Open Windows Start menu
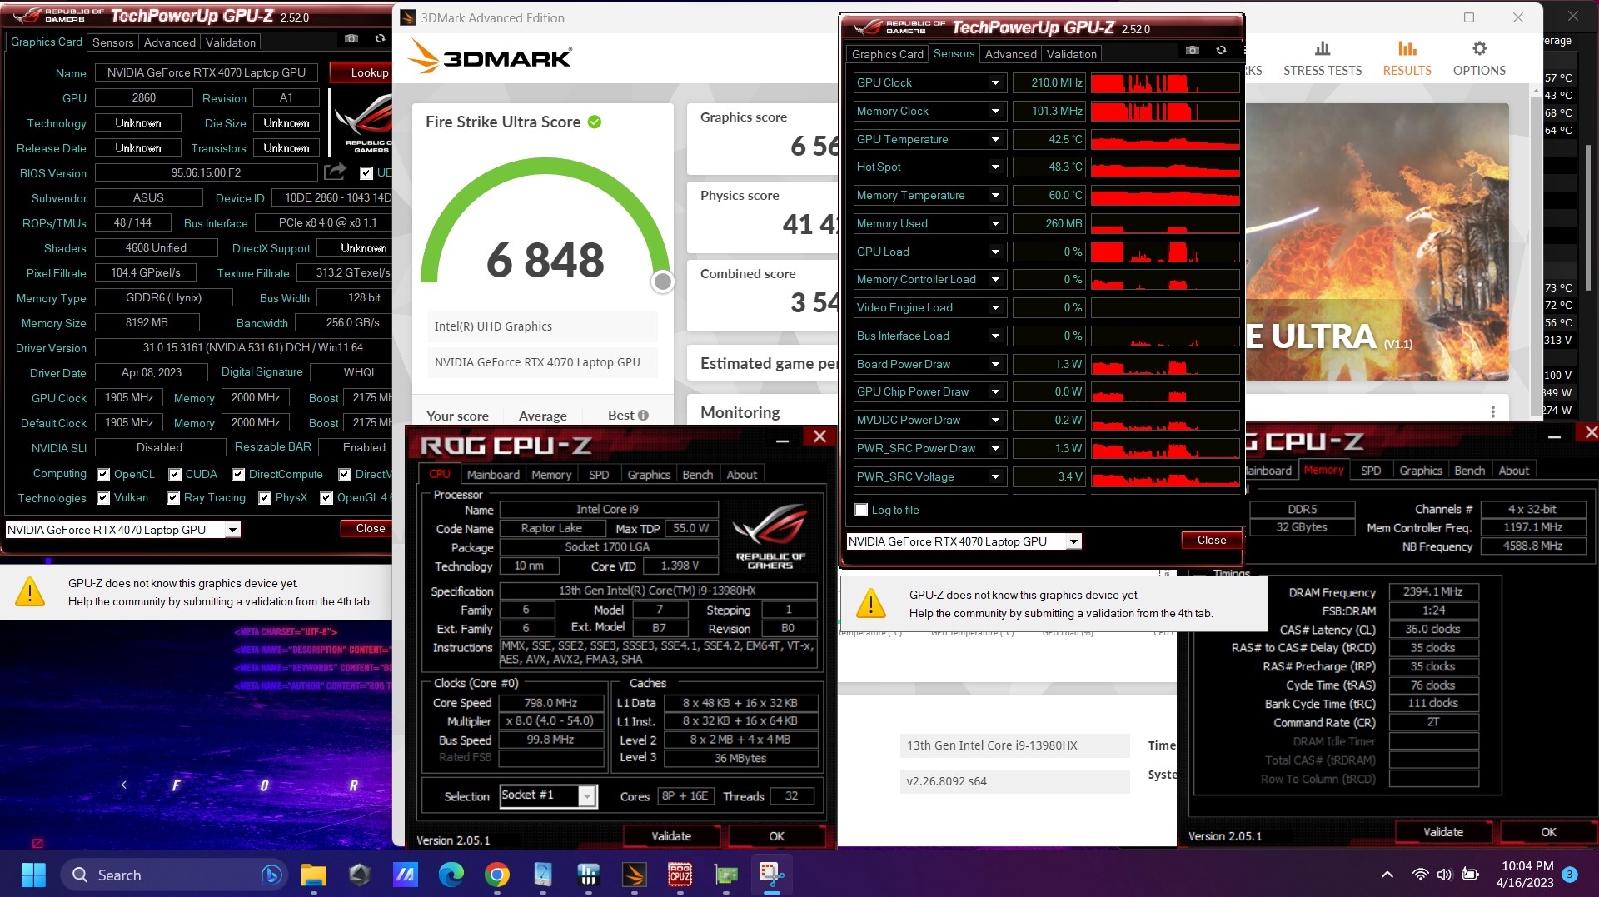Viewport: 1599px width, 897px height. coord(33,875)
